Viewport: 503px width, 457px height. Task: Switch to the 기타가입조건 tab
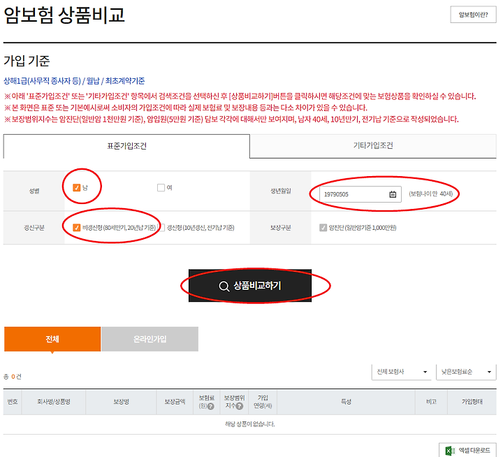coord(373,146)
